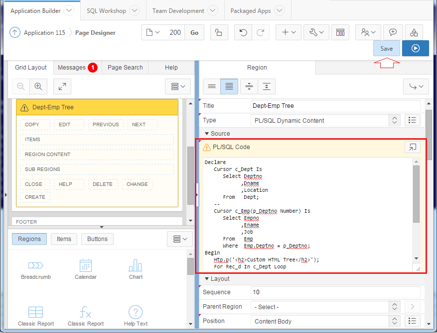Open the Position select list

(325, 321)
